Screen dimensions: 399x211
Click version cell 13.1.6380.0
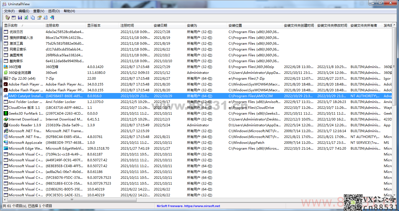[96, 72]
